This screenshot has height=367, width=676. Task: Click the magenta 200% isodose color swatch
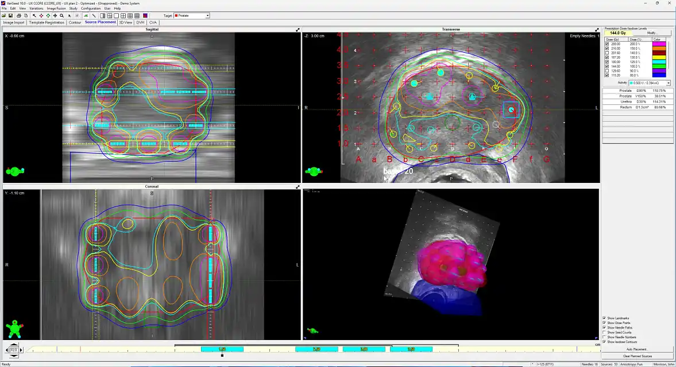click(x=659, y=44)
